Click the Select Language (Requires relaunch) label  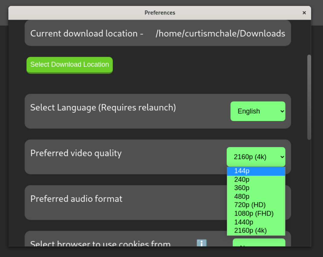(x=103, y=107)
